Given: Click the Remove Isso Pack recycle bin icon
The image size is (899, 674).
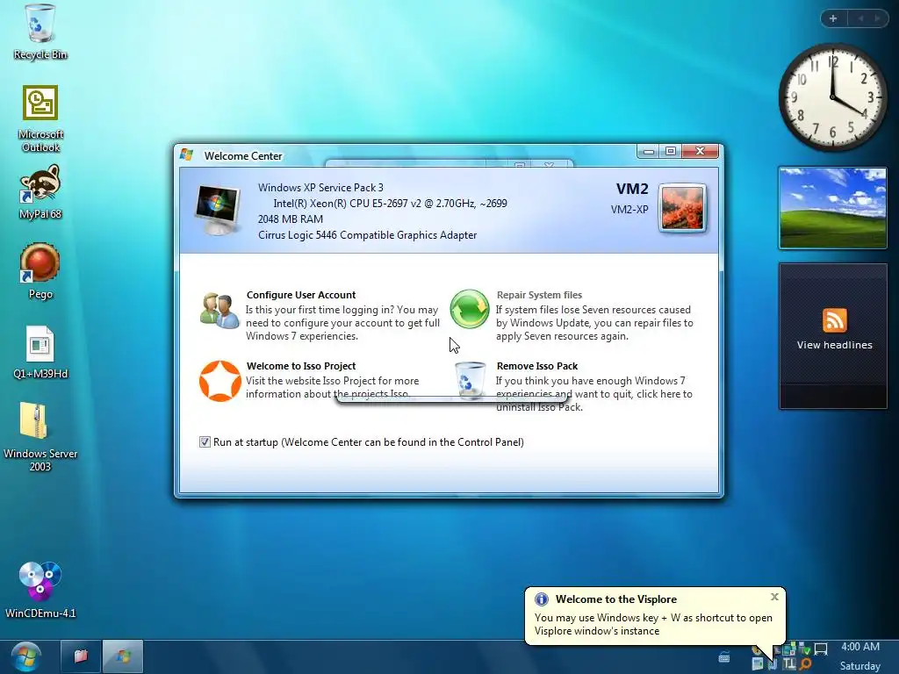Looking at the screenshot, I should click(x=471, y=379).
